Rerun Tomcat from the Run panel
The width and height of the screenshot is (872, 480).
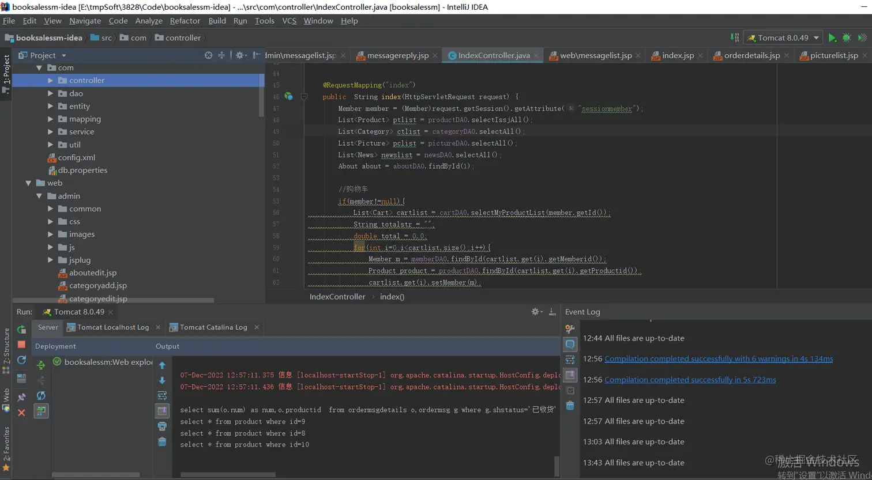[21, 330]
